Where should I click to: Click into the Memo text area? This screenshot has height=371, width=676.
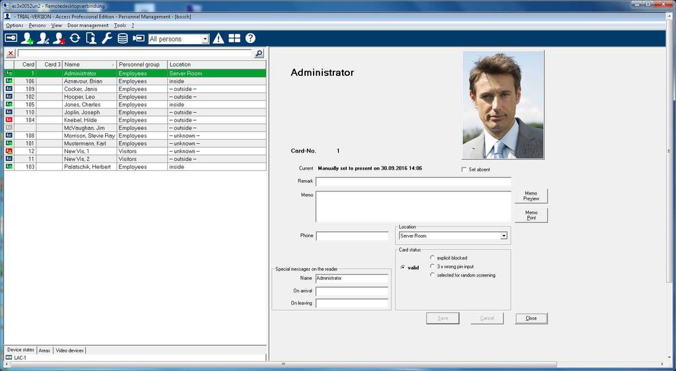[x=413, y=207]
